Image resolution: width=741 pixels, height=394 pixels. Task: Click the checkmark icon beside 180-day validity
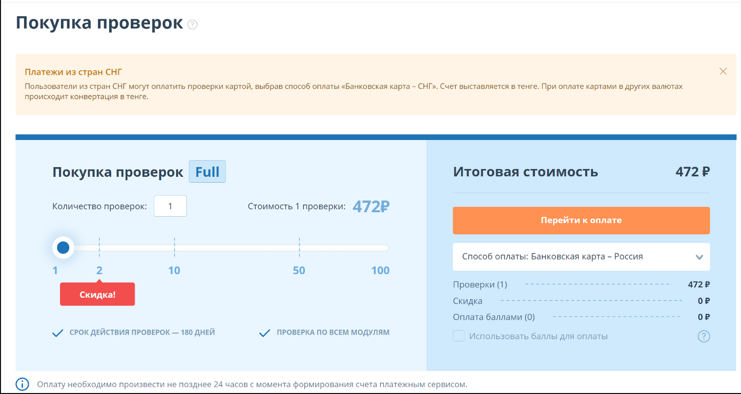pyautogui.click(x=58, y=333)
